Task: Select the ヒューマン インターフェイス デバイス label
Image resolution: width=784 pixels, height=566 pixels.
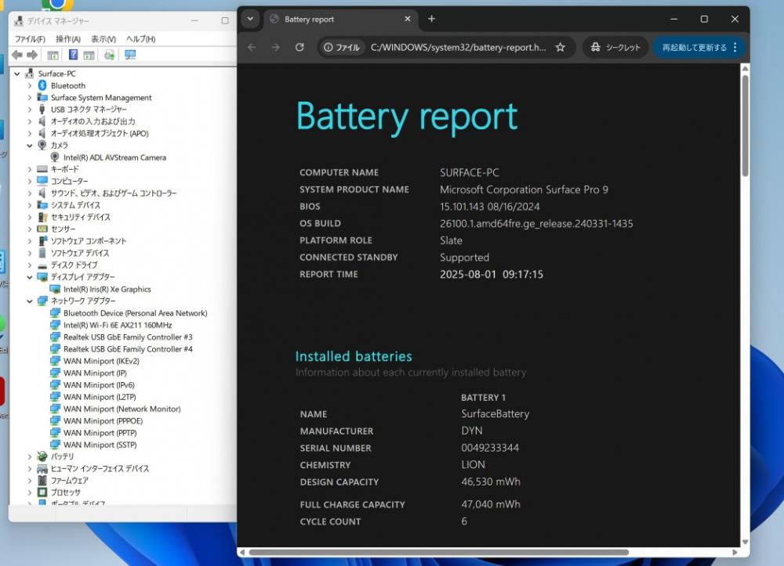Action: point(100,468)
